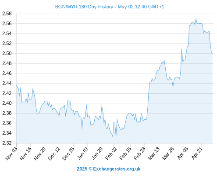The image size is (217, 176).
Task: Click the Nov 16 date label
Action: [25, 154]
